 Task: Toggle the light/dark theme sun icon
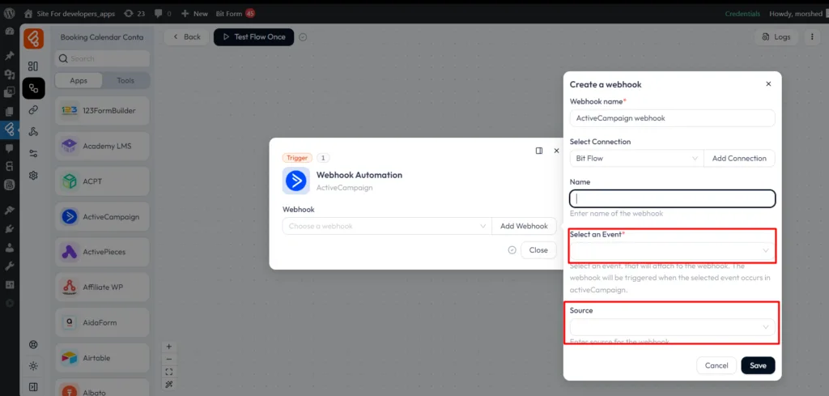[33, 366]
